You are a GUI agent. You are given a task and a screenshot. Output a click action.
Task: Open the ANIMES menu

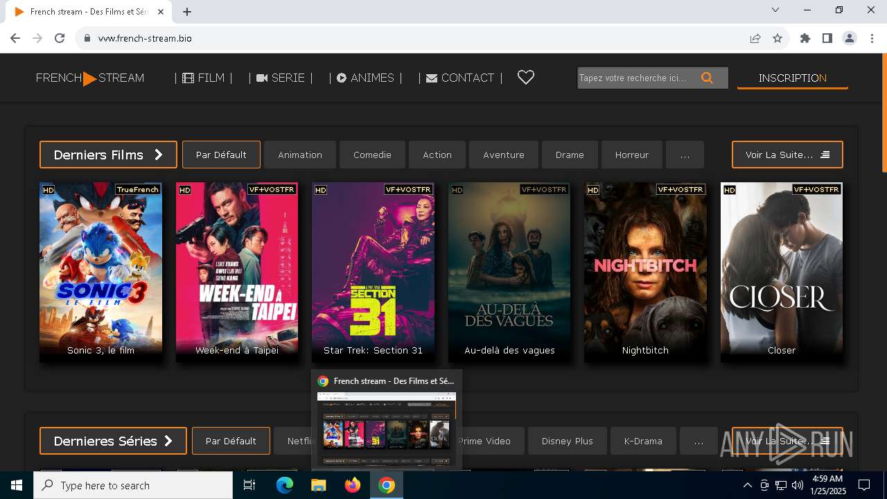(365, 78)
